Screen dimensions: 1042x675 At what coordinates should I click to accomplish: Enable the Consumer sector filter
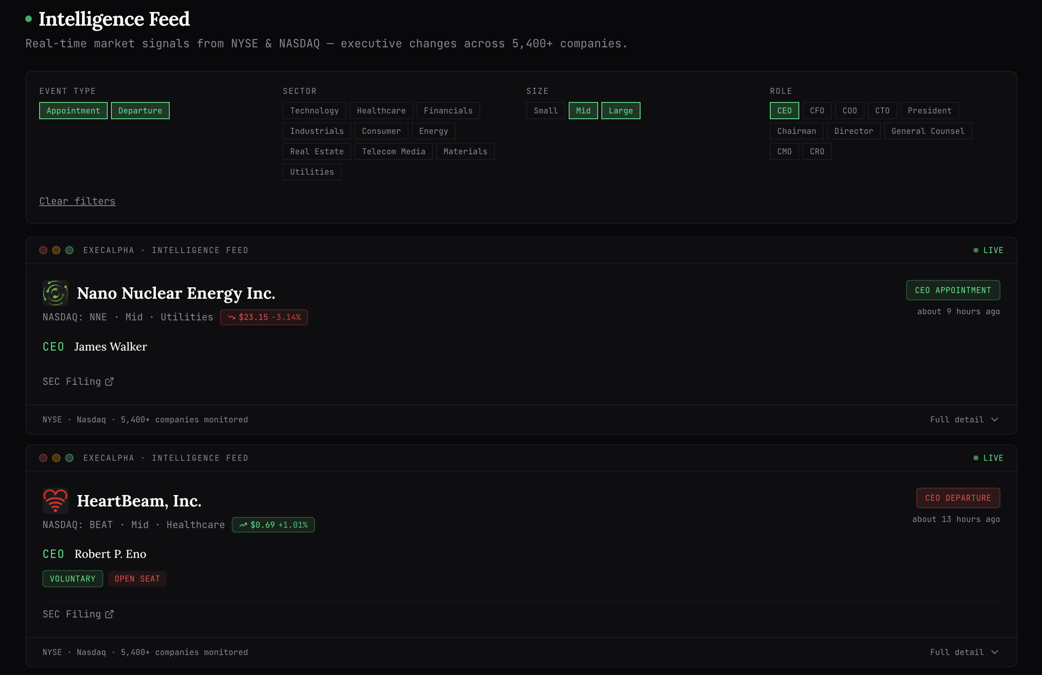381,131
